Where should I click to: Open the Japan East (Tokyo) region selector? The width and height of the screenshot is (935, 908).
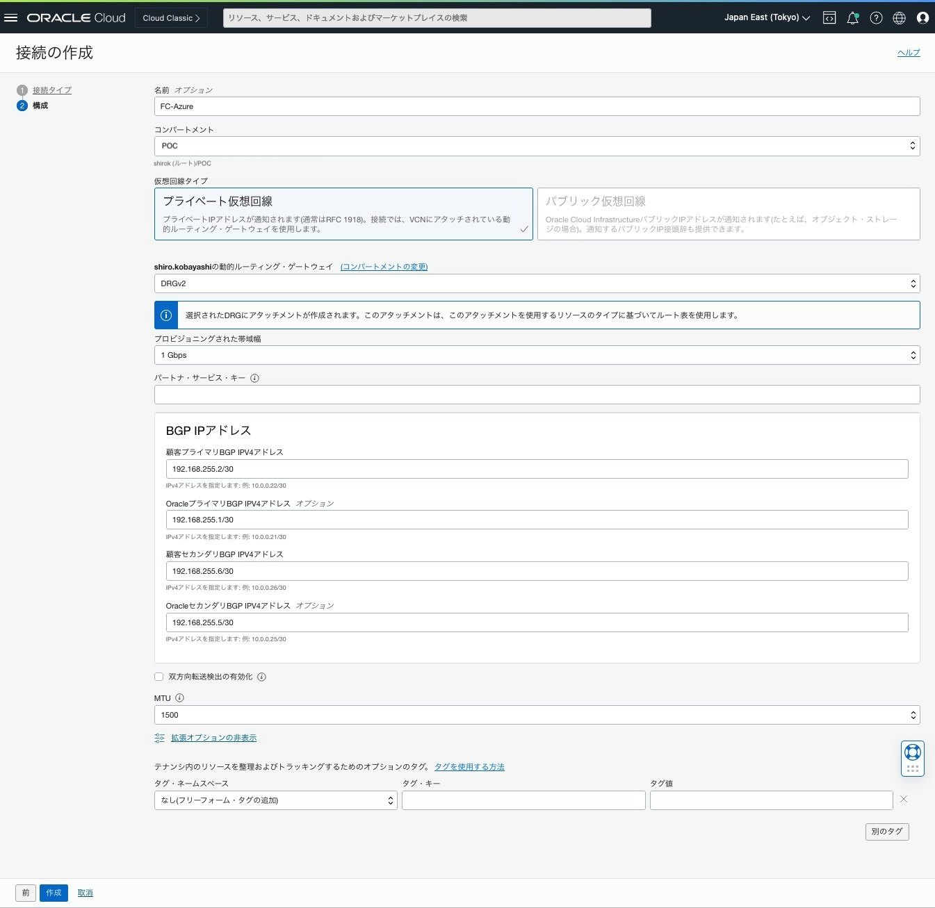point(767,18)
